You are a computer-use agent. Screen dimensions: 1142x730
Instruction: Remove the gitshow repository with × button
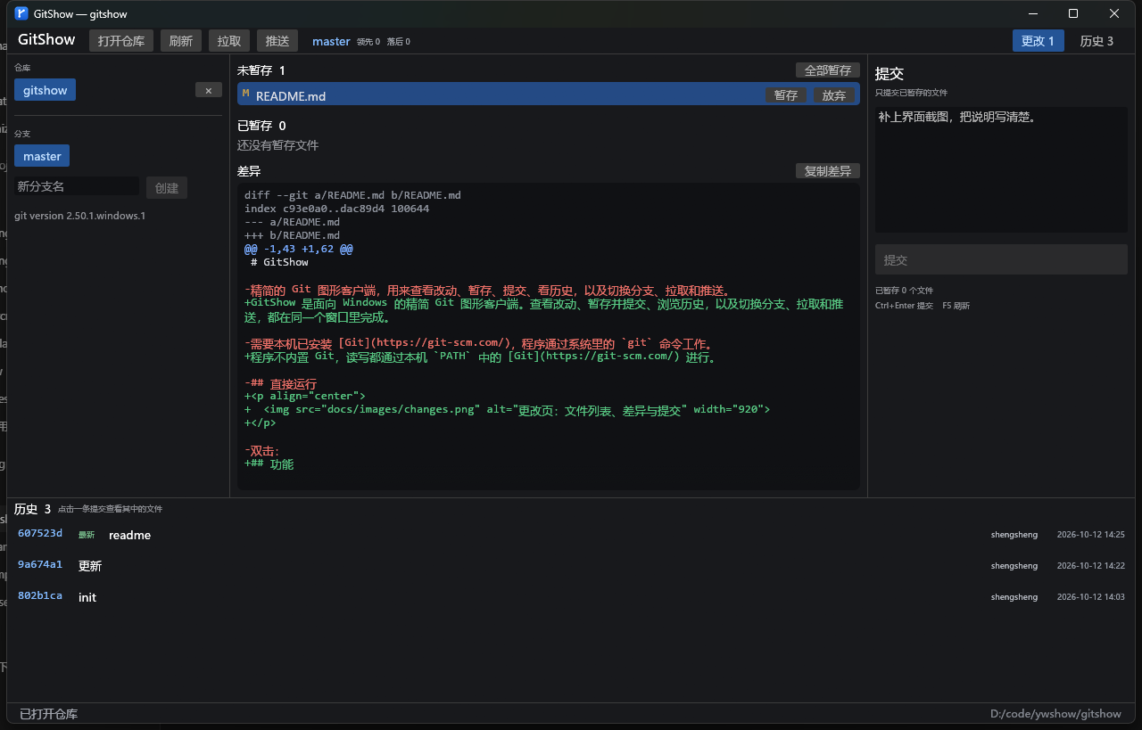[x=208, y=90]
